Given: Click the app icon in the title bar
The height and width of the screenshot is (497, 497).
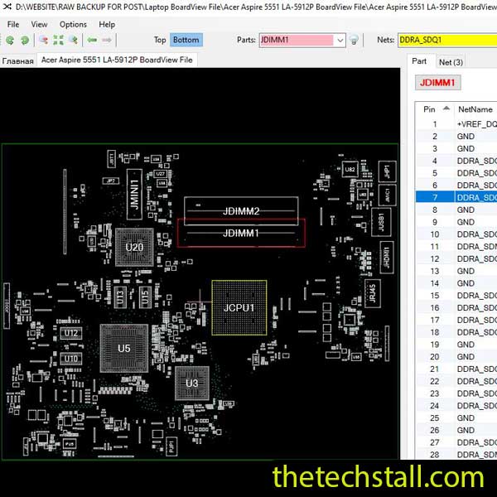Looking at the screenshot, I should pyautogui.click(x=7, y=7).
